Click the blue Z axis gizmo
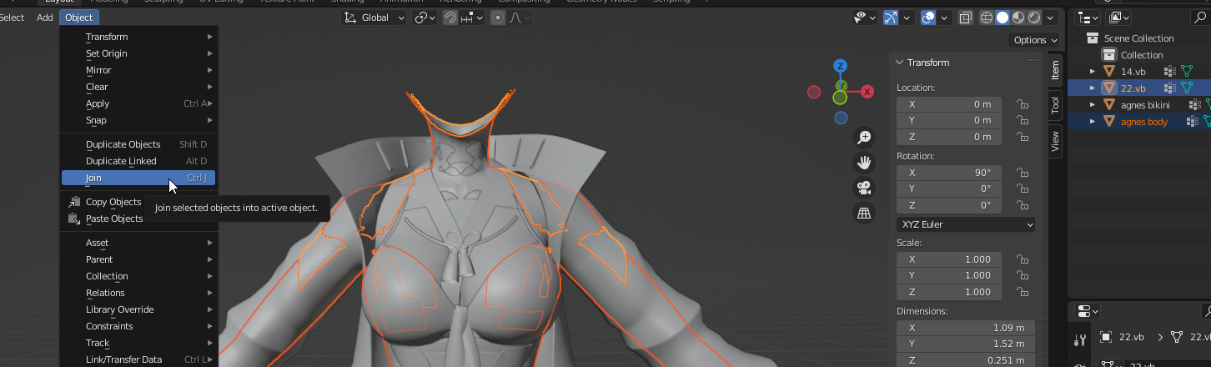This screenshot has width=1211, height=367. [x=841, y=66]
